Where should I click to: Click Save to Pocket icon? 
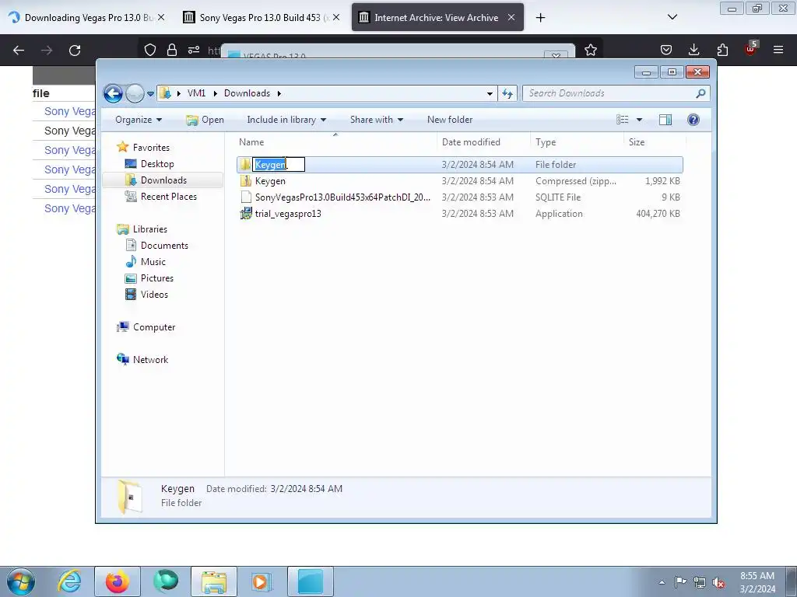click(666, 50)
